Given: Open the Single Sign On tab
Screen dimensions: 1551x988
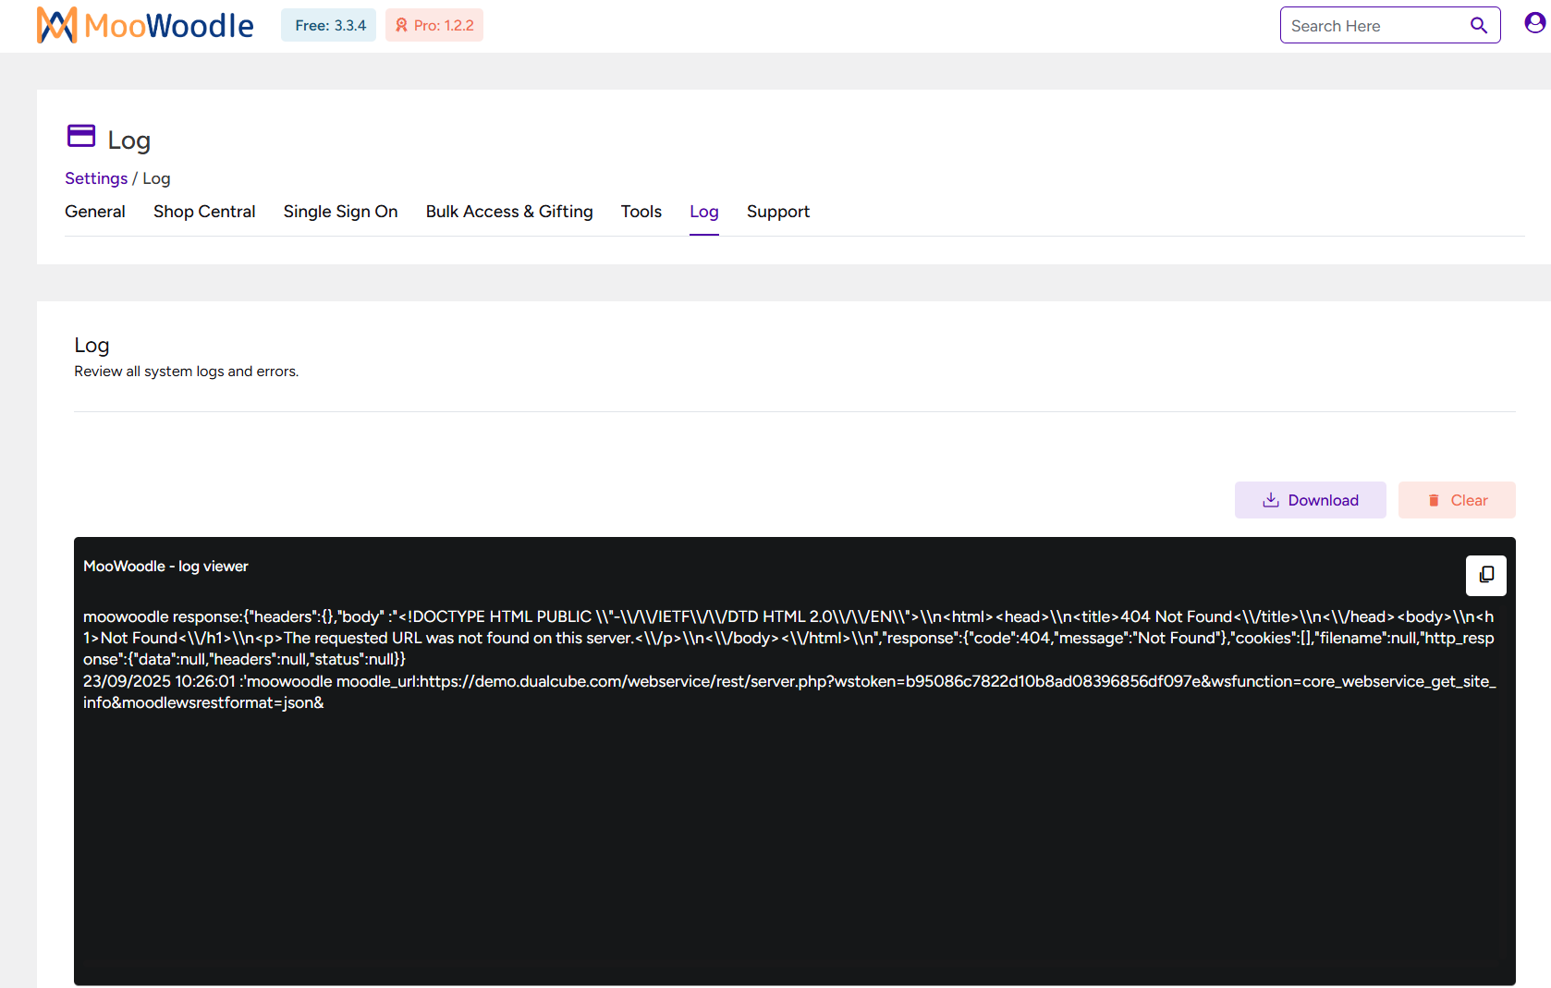Looking at the screenshot, I should (x=340, y=212).
